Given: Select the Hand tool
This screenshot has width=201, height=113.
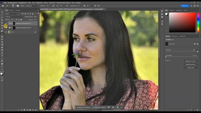Looking at the screenshot, I should [2, 64].
